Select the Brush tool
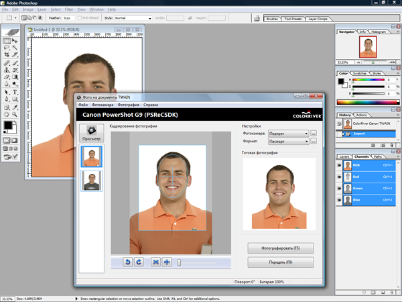Screen dimensions: 402x302 click(15, 63)
